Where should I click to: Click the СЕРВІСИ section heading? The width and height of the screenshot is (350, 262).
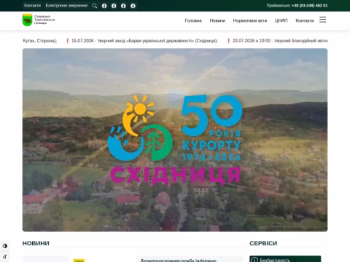click(263, 243)
